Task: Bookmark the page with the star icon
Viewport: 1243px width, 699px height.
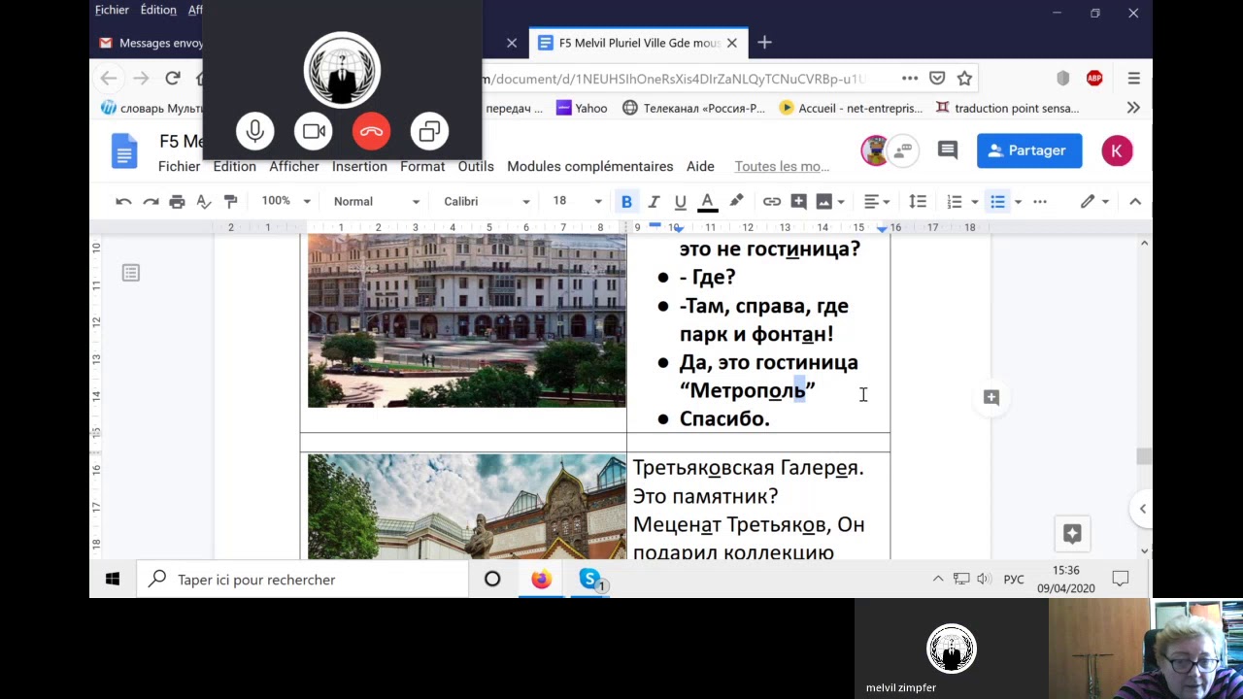Action: pos(964,79)
